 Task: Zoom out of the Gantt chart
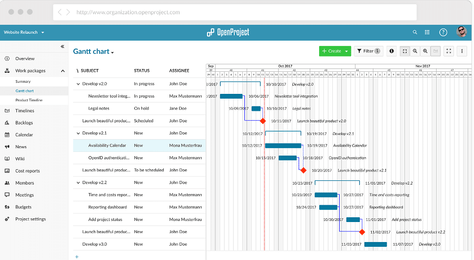click(415, 51)
